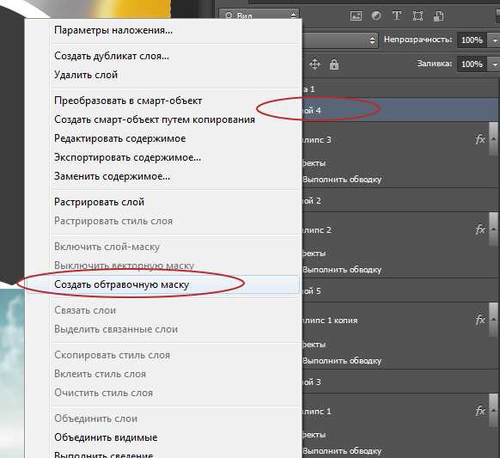Click the fx icon on Эллипс 3 layer
This screenshot has width=500, height=458.
click(x=480, y=139)
